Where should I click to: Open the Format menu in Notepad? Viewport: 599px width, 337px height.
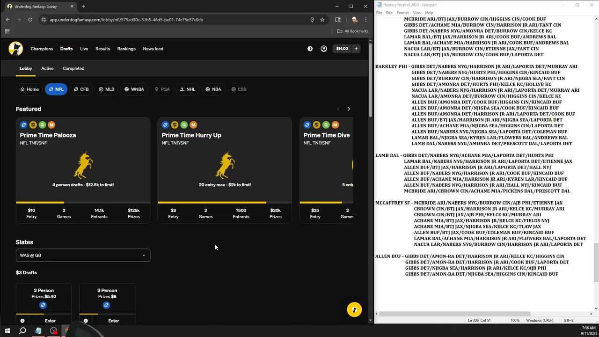[402, 13]
